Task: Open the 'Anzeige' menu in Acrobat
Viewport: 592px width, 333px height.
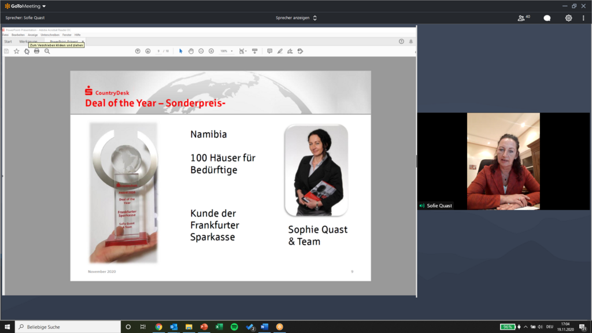Action: pyautogui.click(x=32, y=35)
